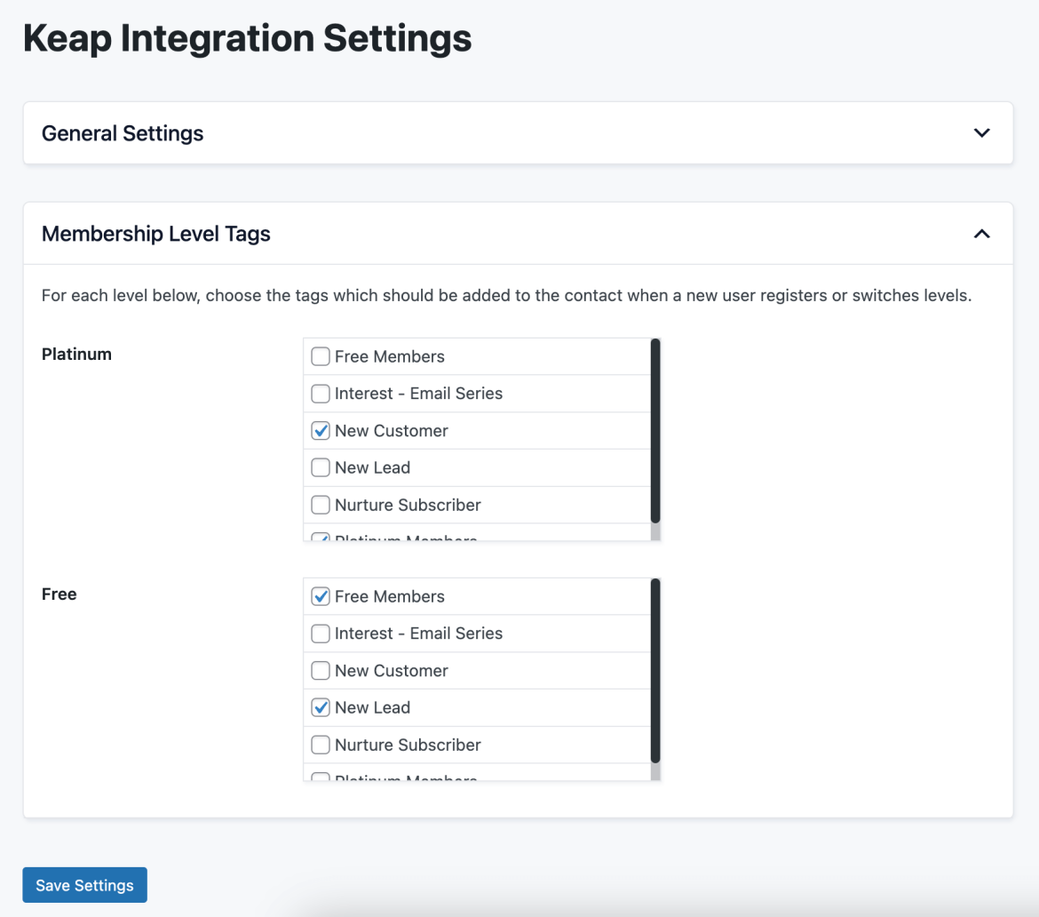
Task: Click the upward chevron icon on Membership Level Tags
Action: click(982, 234)
